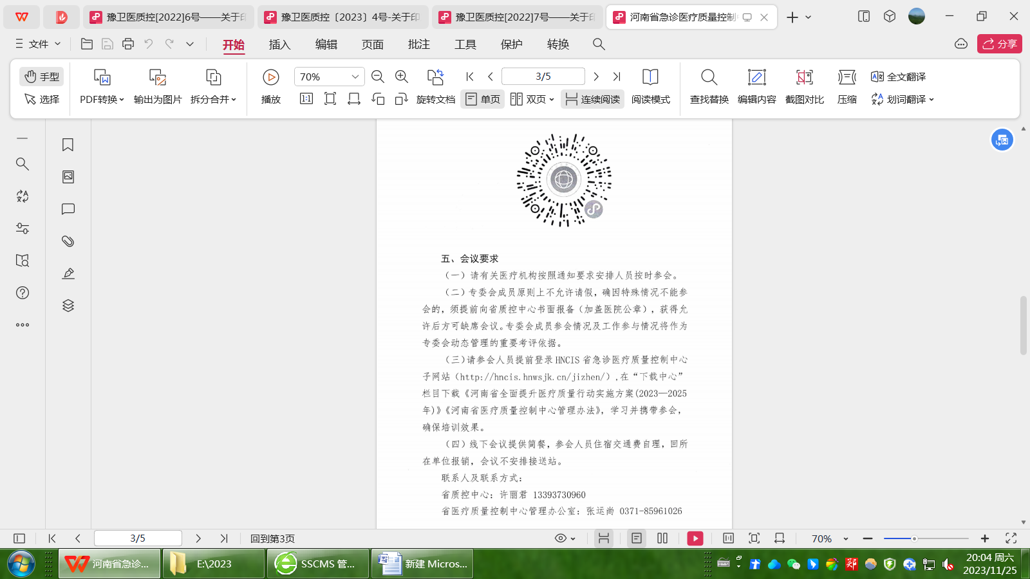This screenshot has width=1030, height=579.
Task: Click search icon in ribbon tabs
Action: click(599, 44)
